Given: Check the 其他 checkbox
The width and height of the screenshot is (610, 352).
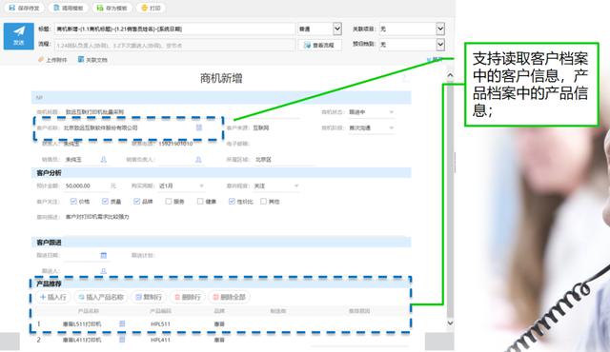Looking at the screenshot, I should (263, 201).
